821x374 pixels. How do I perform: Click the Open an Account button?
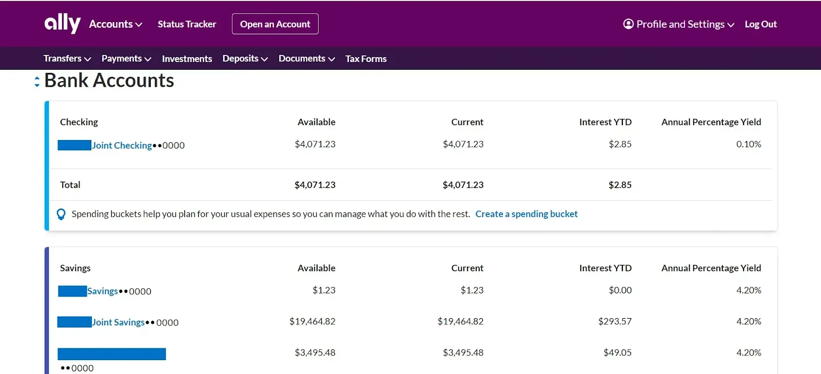point(275,24)
